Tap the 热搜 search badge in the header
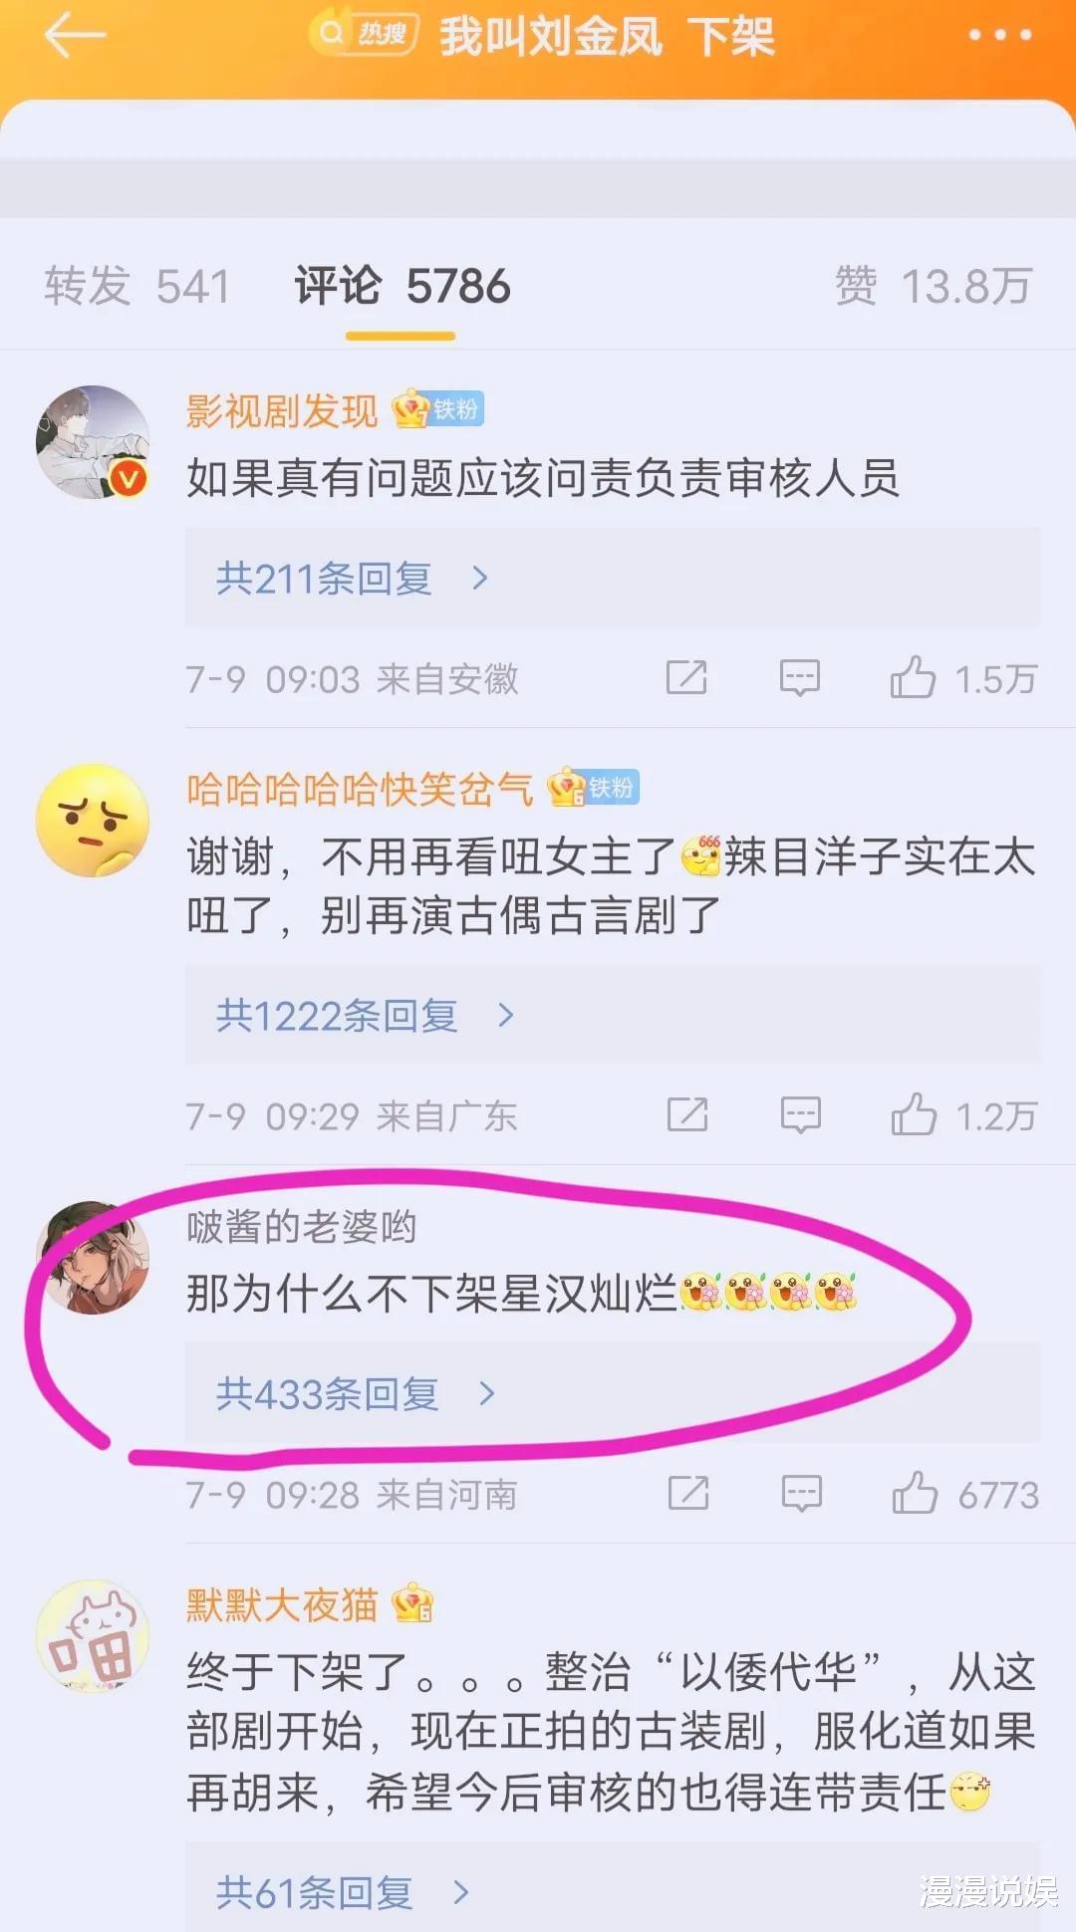 (x=364, y=33)
